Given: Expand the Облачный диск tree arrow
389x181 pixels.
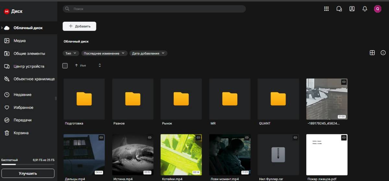Looking at the screenshot, I should click(2, 28).
